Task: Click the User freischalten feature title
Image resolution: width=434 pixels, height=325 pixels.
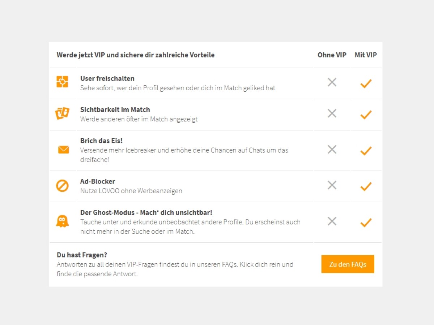Action: tap(107, 78)
